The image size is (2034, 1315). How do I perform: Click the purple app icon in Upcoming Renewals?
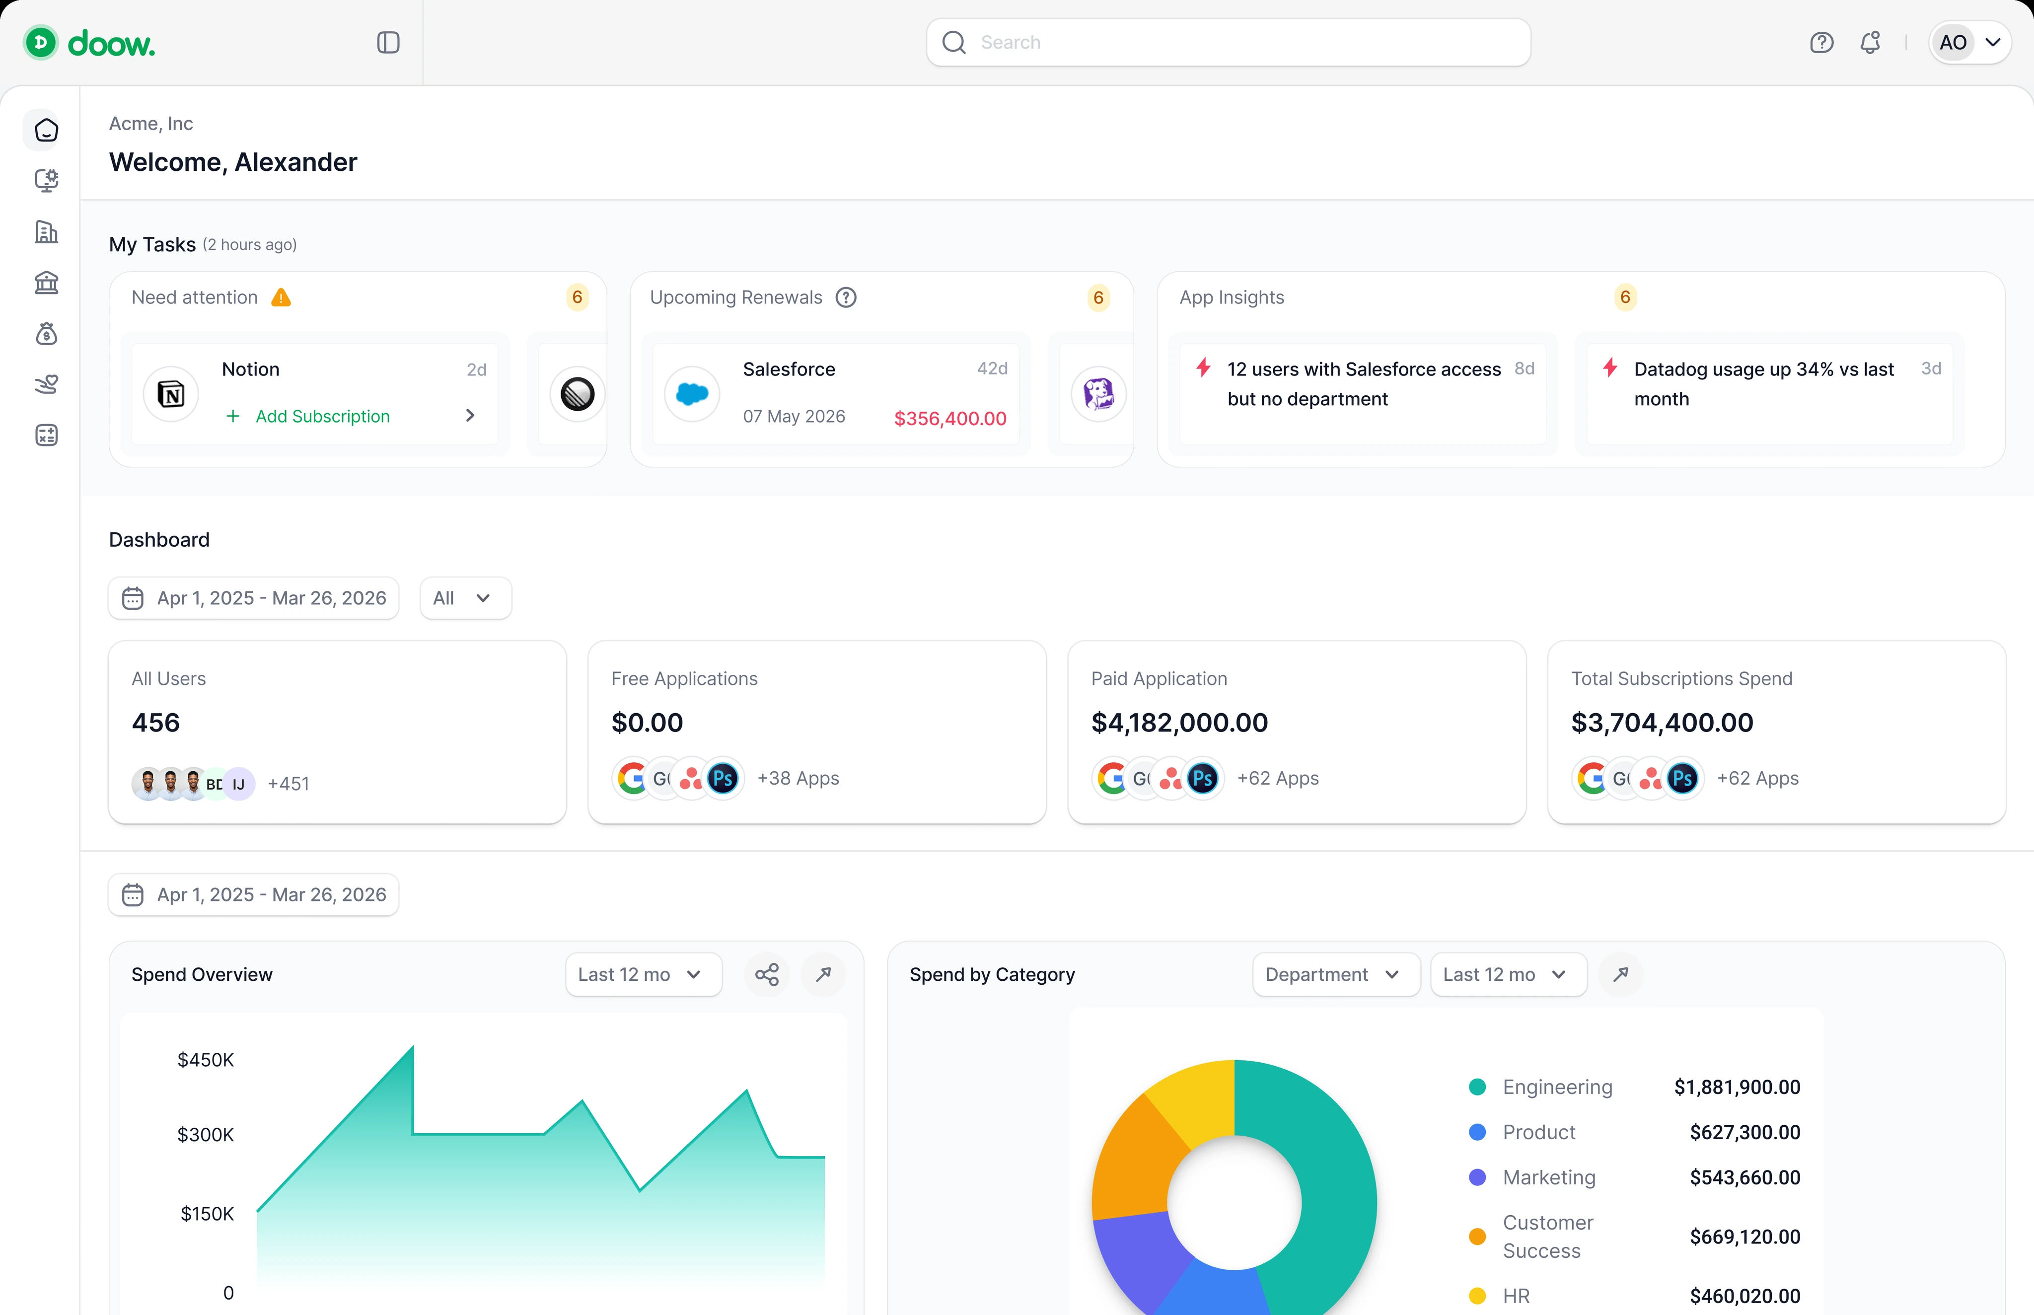(1098, 394)
